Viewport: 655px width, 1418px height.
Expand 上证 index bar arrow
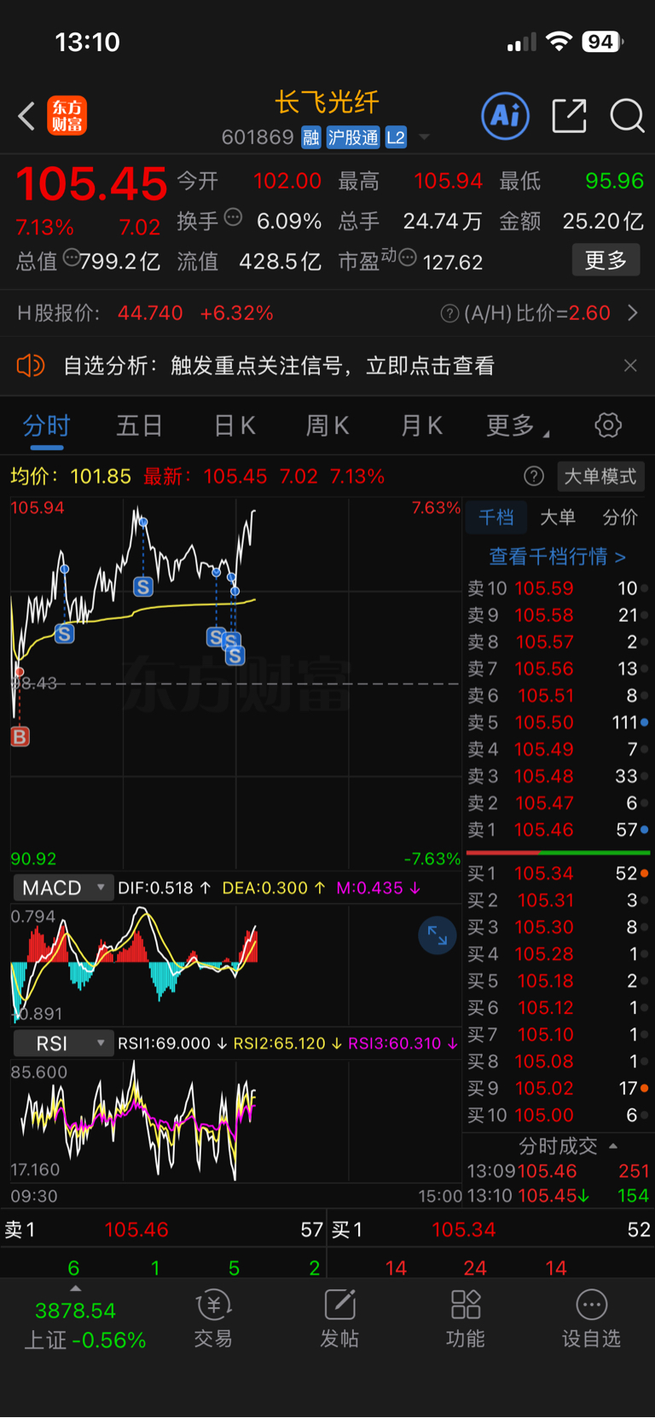click(76, 1288)
